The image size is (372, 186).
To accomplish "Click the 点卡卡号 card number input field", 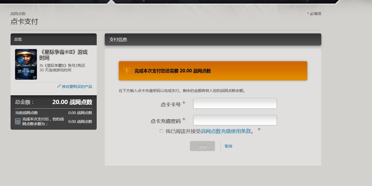I will click(x=235, y=103).
